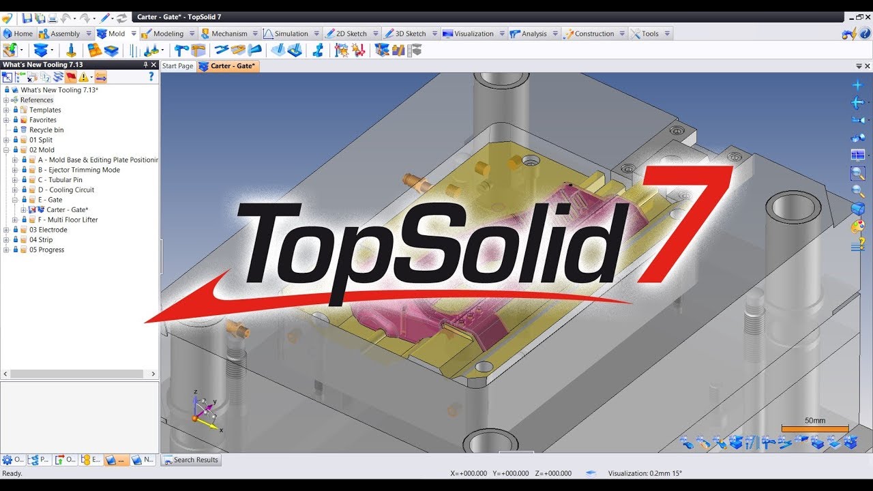Click the refresh/update icon in quick access toolbar
Image resolution: width=873 pixels, height=491 pixels.
click(122, 18)
